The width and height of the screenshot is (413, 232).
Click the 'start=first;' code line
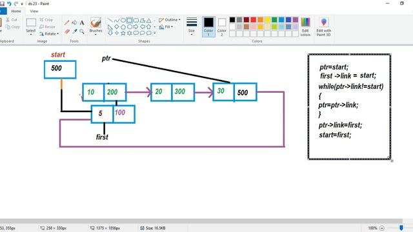pyautogui.click(x=335, y=135)
